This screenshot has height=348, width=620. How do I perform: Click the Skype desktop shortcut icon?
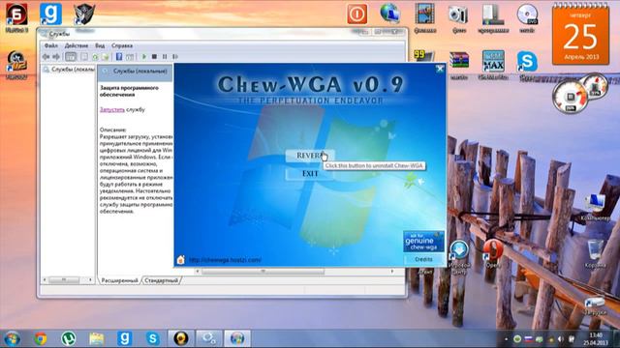pyautogui.click(x=527, y=62)
